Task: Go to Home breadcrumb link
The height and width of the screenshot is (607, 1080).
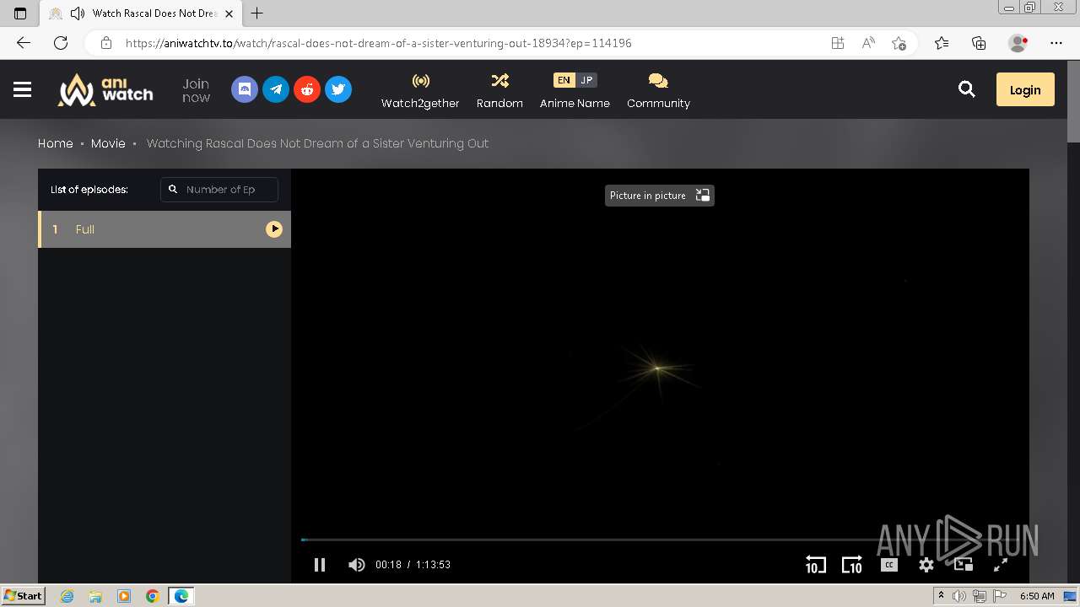Action: click(56, 143)
